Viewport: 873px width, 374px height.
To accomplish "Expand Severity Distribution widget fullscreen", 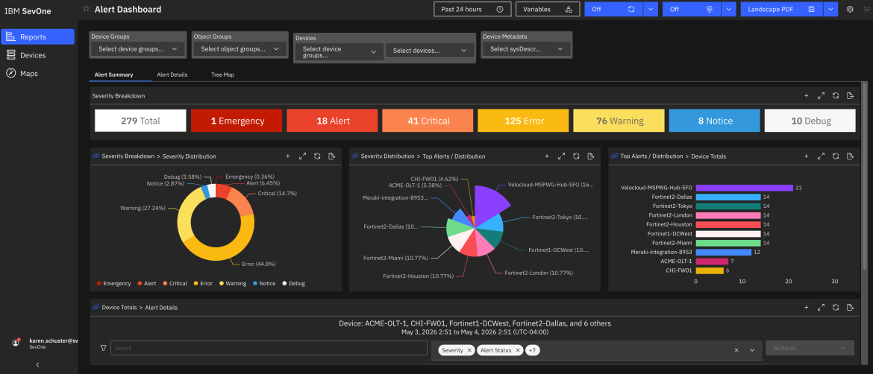I will (x=302, y=156).
